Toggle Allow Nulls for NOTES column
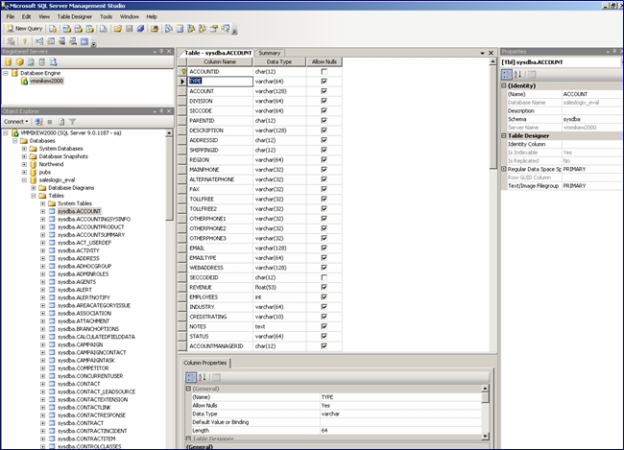Screen dimensions: 624x450 point(324,326)
